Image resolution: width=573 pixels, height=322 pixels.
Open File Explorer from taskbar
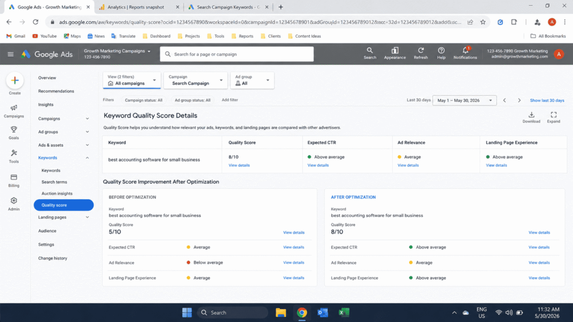coord(281,312)
